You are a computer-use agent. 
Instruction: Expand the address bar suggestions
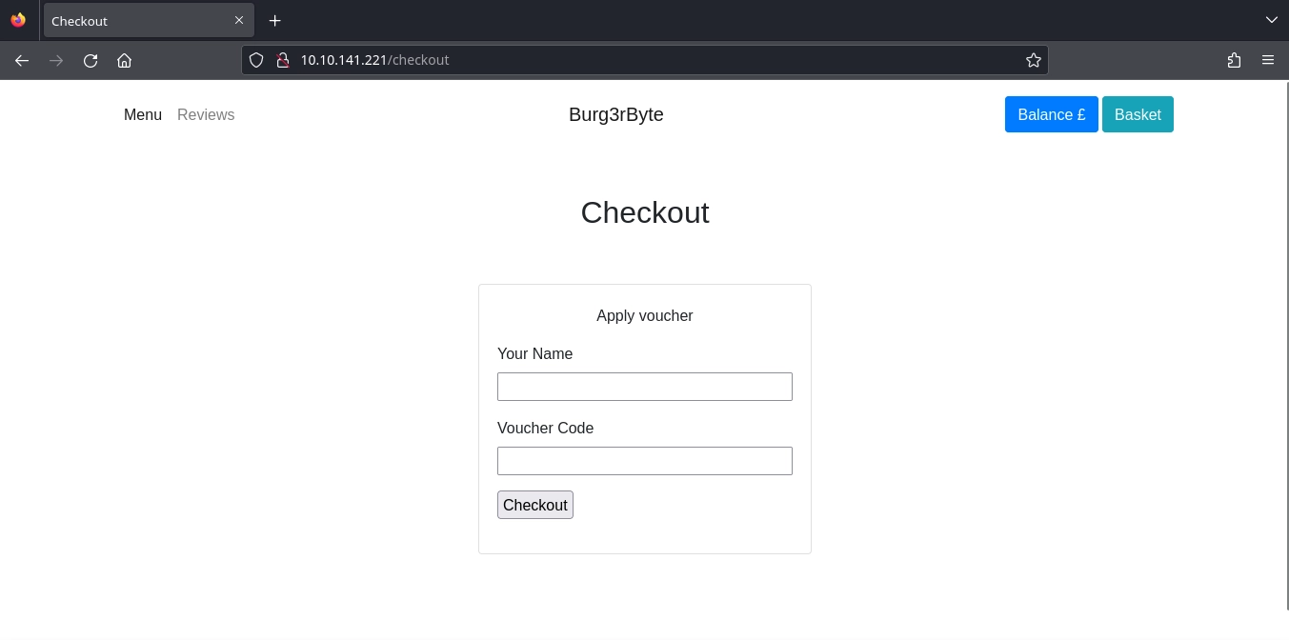[645, 60]
